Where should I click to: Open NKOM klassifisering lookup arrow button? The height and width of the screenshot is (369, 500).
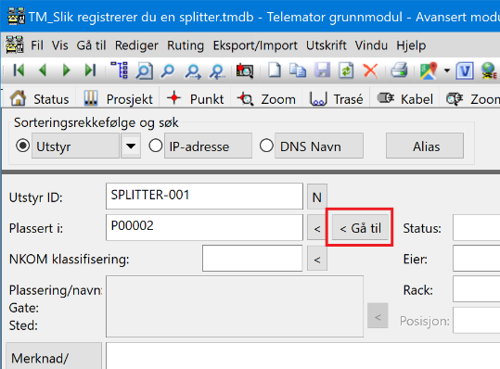(317, 259)
